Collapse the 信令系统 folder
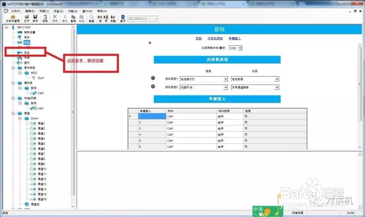The image size is (365, 217). (x=13, y=68)
